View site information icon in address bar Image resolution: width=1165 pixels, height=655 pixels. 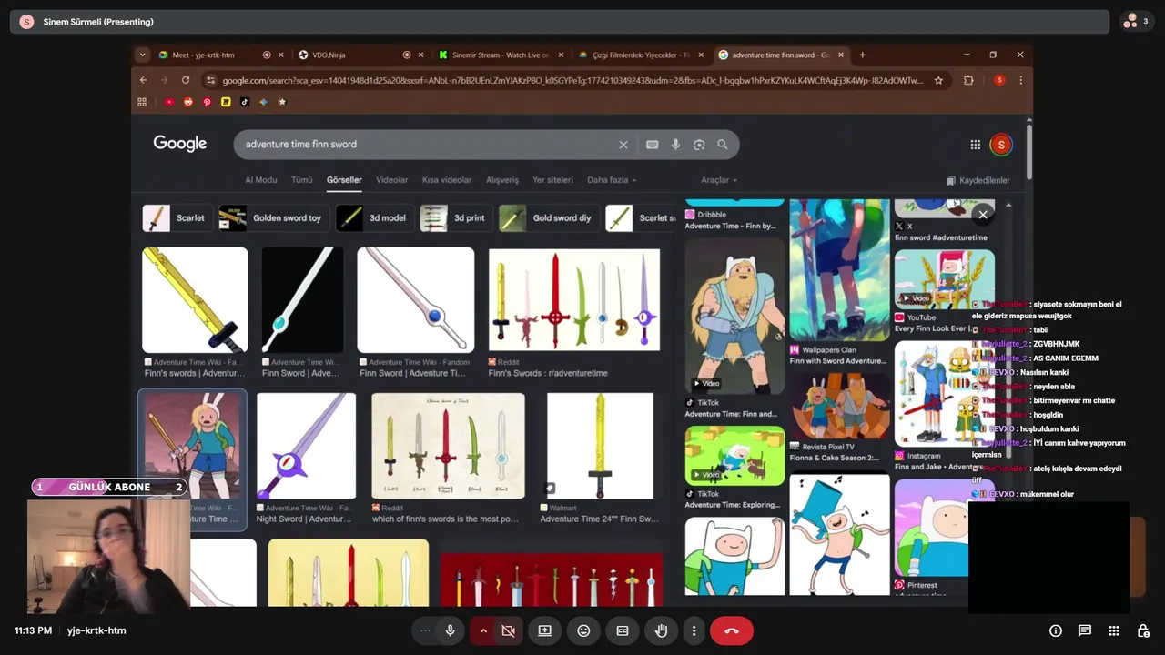click(x=210, y=80)
